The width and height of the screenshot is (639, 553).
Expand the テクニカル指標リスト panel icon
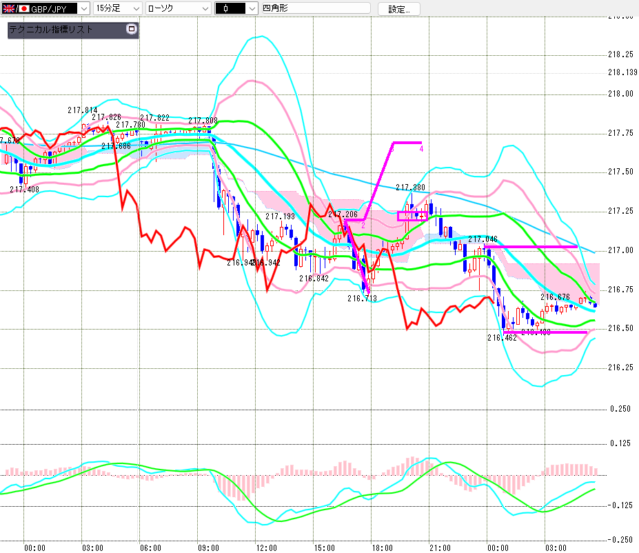[x=131, y=29]
